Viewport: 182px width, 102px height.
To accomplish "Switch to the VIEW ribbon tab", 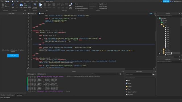I will (37, 1).
